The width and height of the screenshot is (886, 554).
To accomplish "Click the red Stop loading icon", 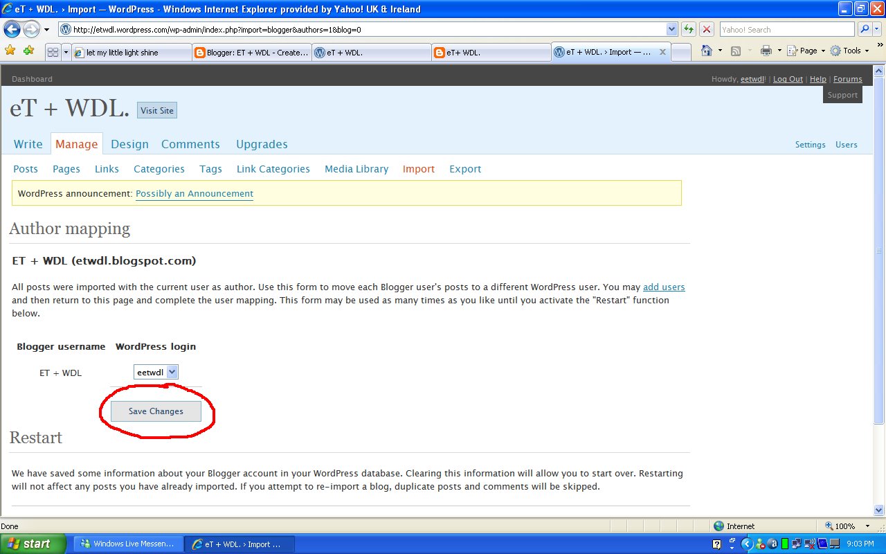I will click(x=706, y=30).
